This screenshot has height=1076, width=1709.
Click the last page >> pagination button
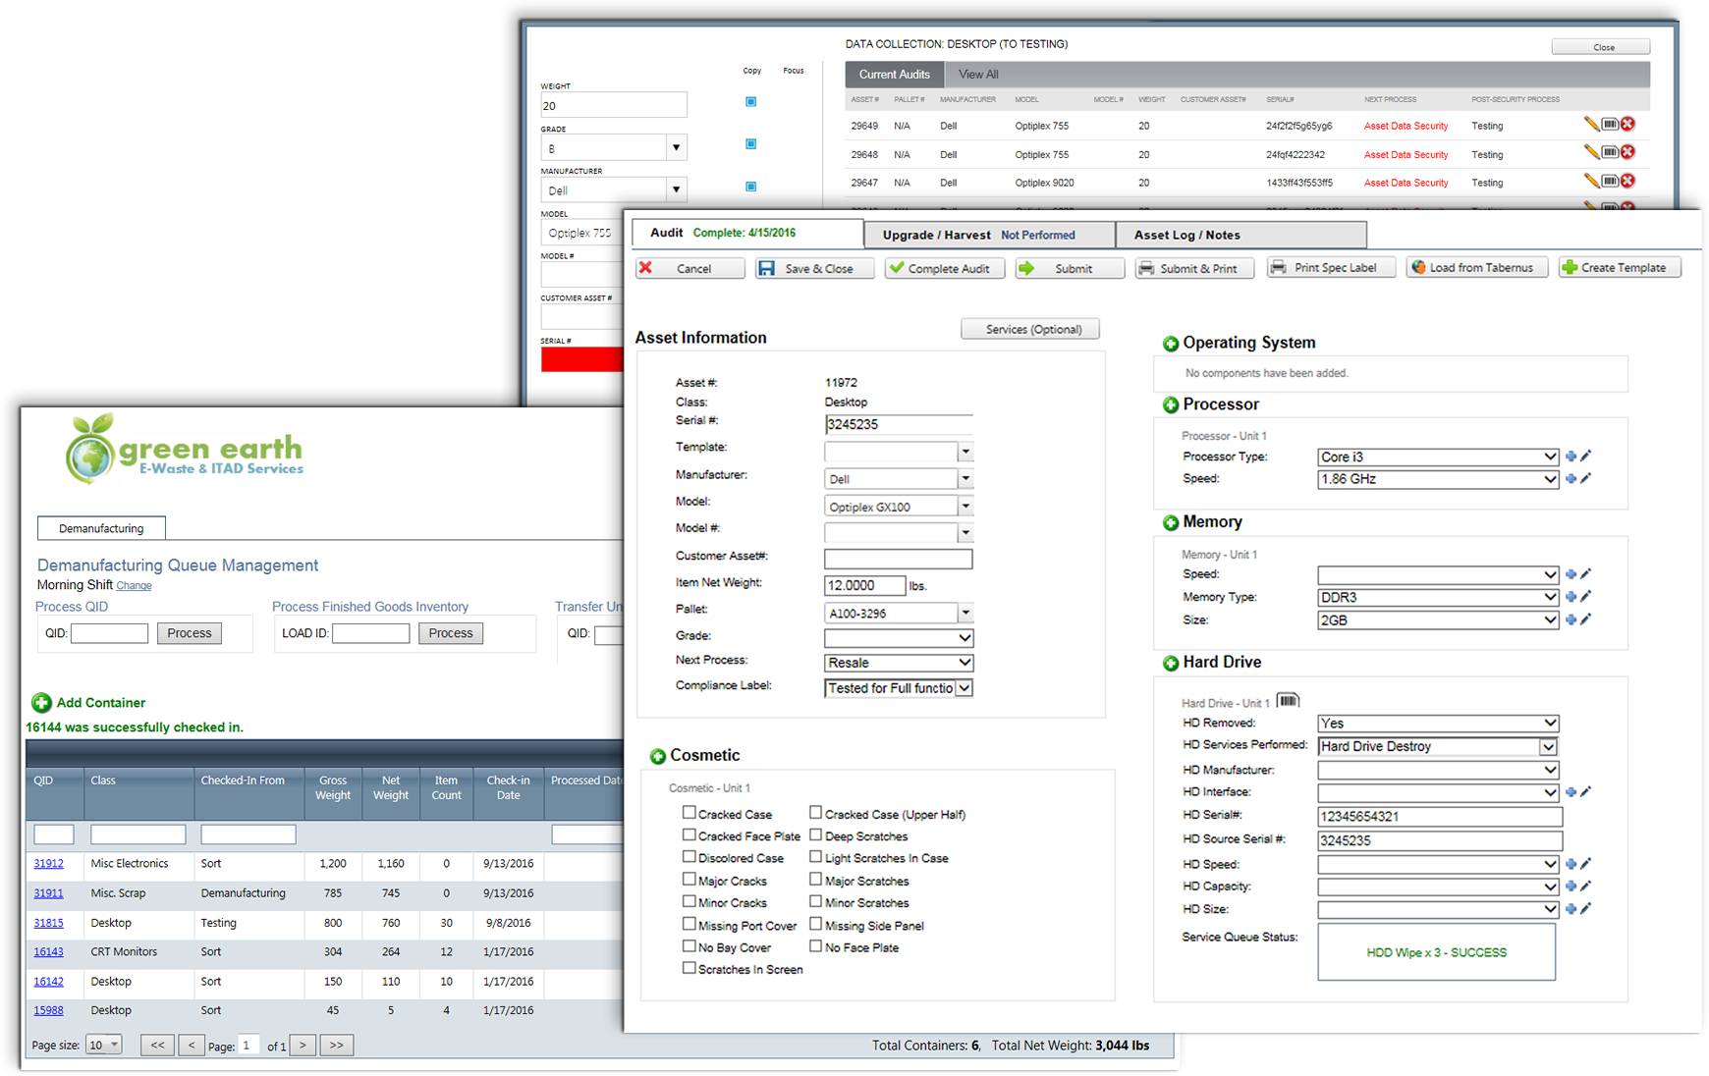[337, 1045]
